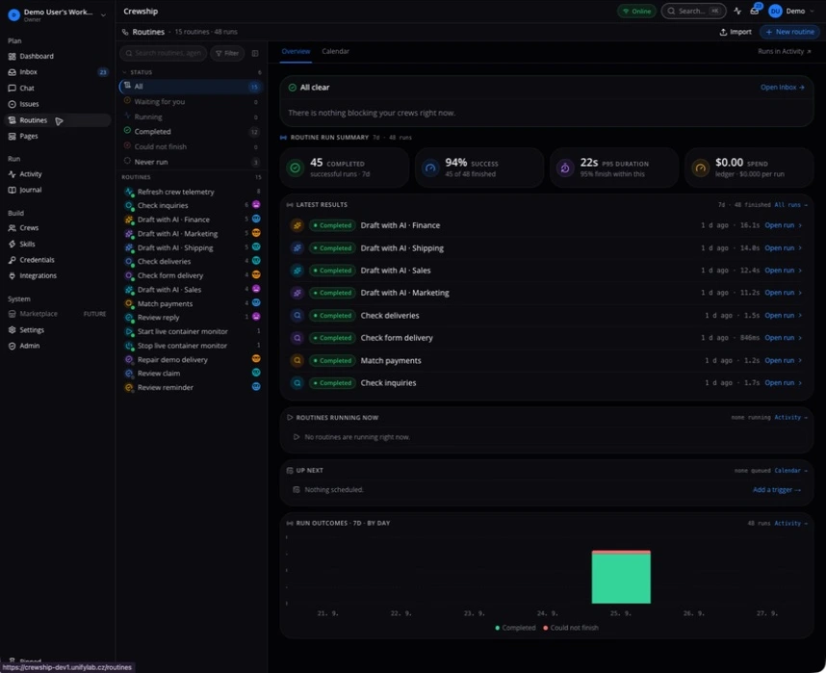Click the Add a trigger link
Image resolution: width=826 pixels, height=673 pixels.
point(777,490)
